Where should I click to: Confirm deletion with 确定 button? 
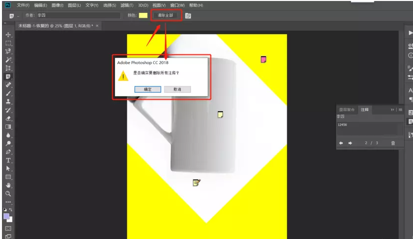coord(148,89)
